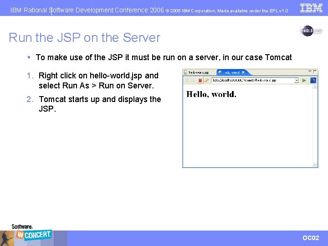Maximize the editor area
The width and height of the screenshot is (328, 246).
pyautogui.click(x=315, y=72)
